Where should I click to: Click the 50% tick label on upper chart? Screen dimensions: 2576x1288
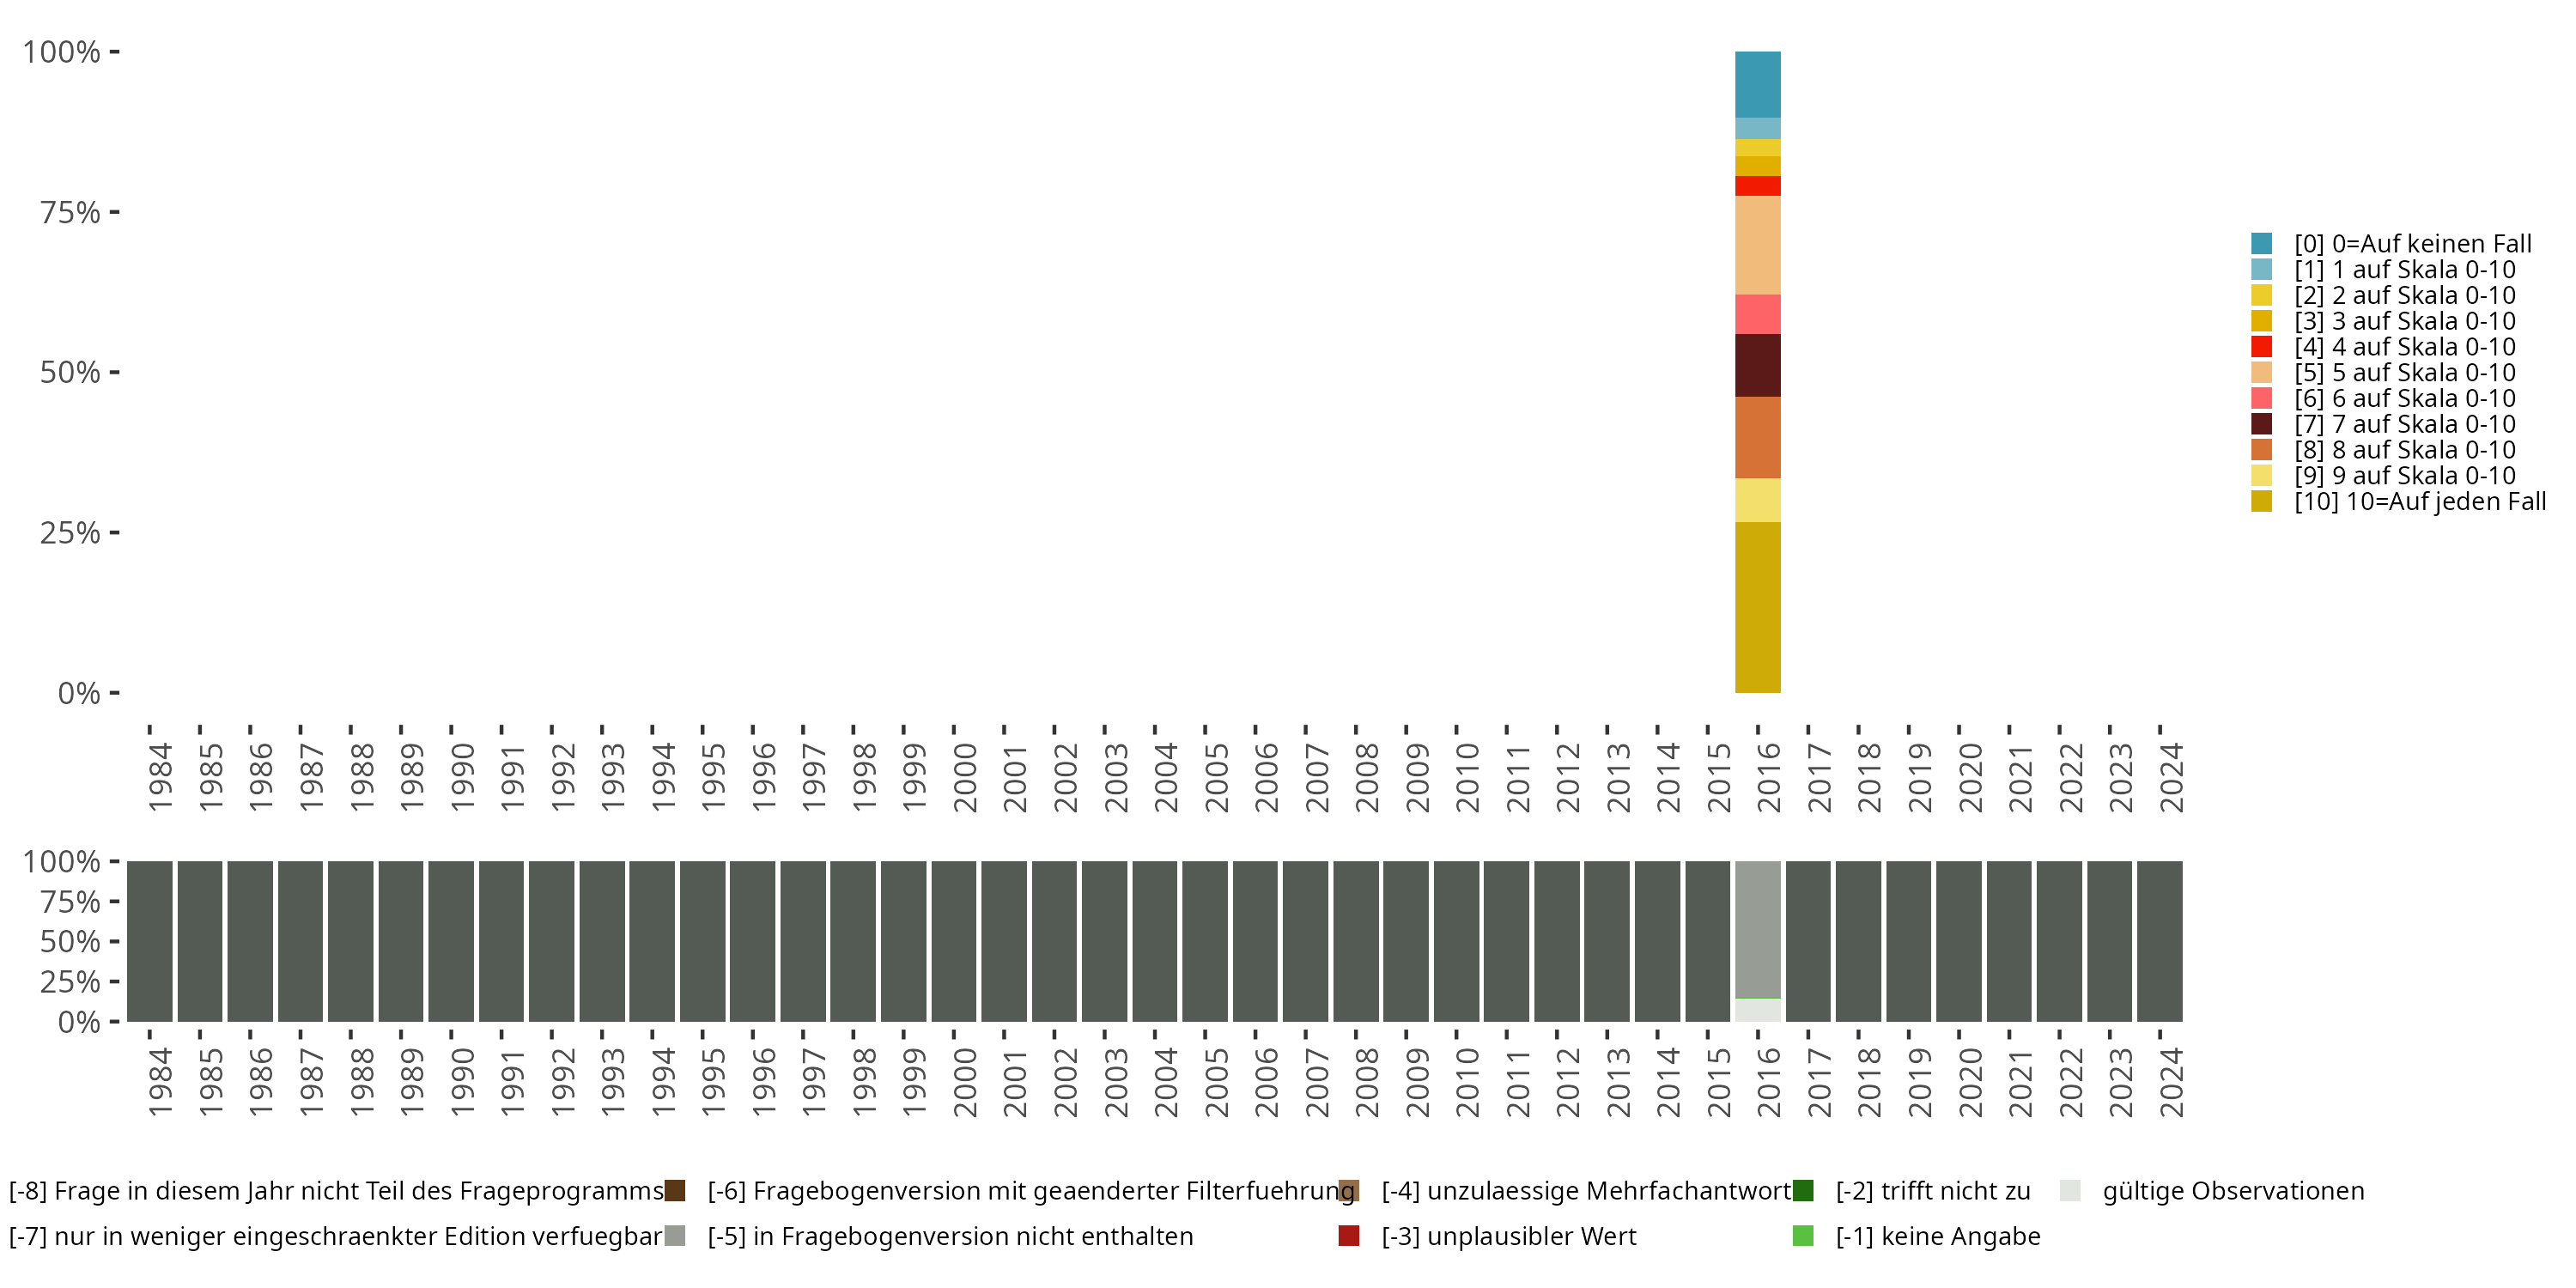click(70, 373)
